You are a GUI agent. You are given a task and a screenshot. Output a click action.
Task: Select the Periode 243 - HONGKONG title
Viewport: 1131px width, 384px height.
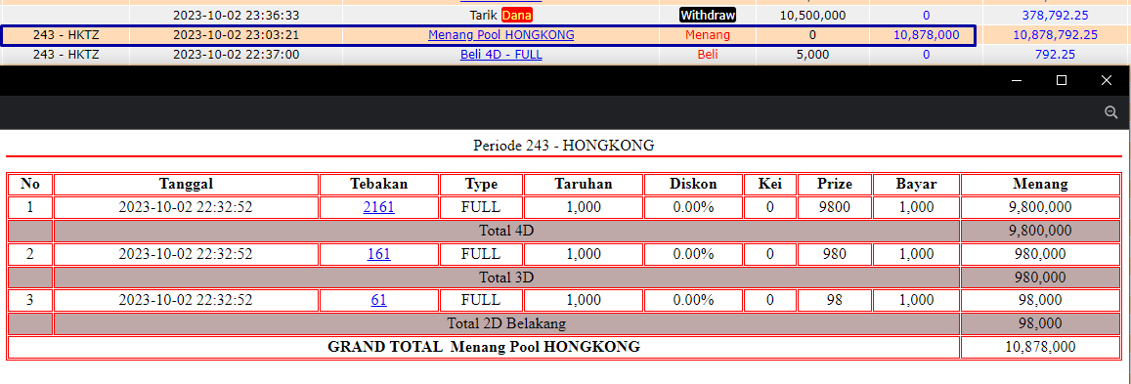click(563, 146)
